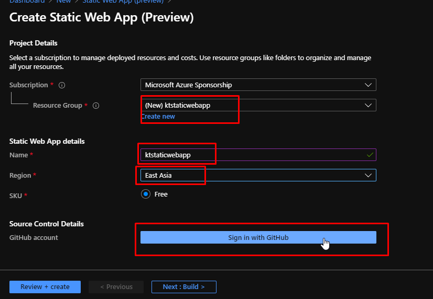Click the SKU label
The height and width of the screenshot is (299, 433).
click(16, 195)
